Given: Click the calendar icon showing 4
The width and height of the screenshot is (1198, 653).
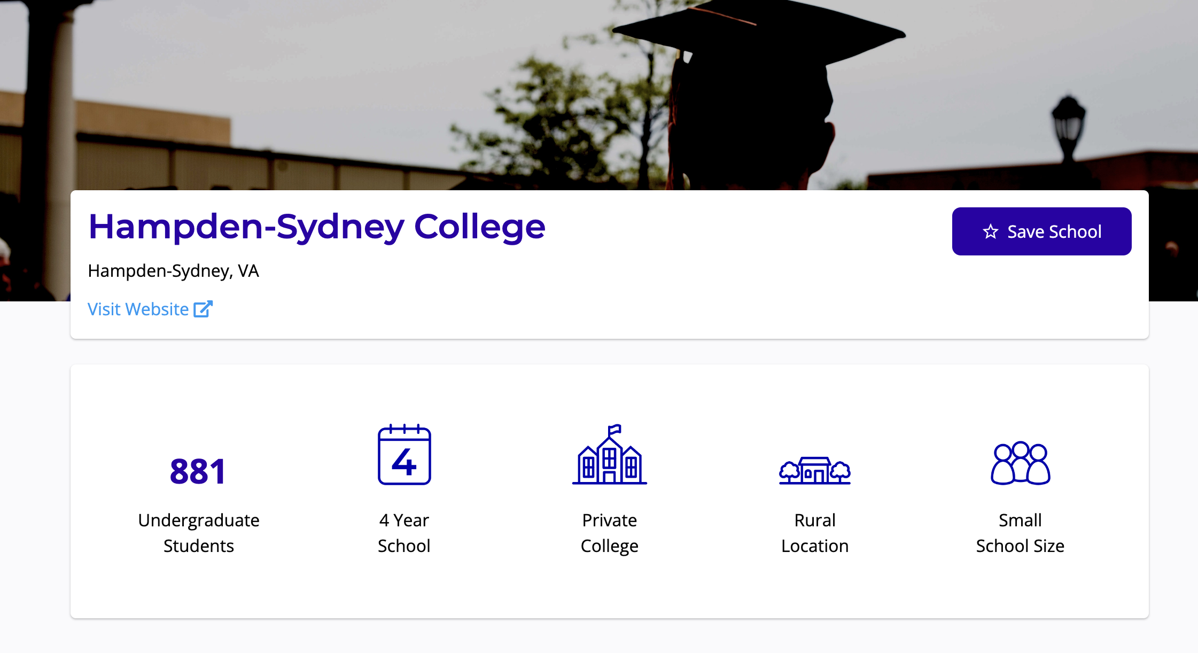Looking at the screenshot, I should click(404, 455).
